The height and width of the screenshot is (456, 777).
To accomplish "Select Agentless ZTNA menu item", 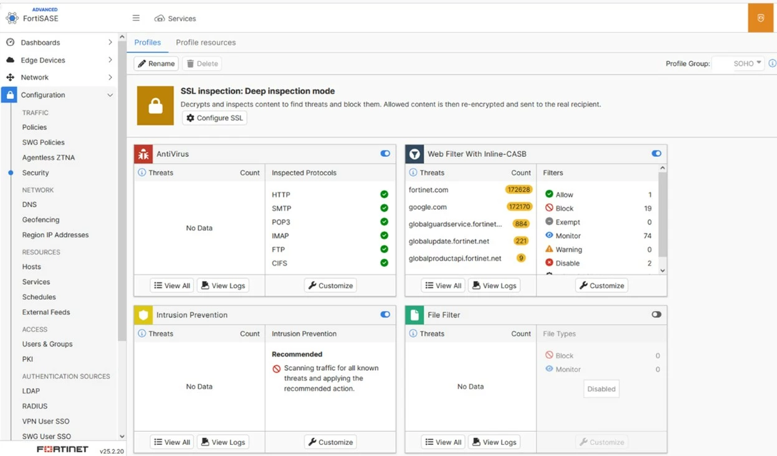I will coord(49,157).
